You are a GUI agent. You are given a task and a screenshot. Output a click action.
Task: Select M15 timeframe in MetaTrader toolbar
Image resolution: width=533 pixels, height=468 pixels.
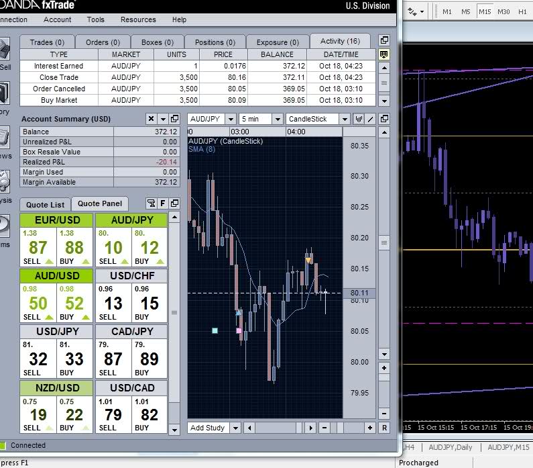pyautogui.click(x=485, y=11)
